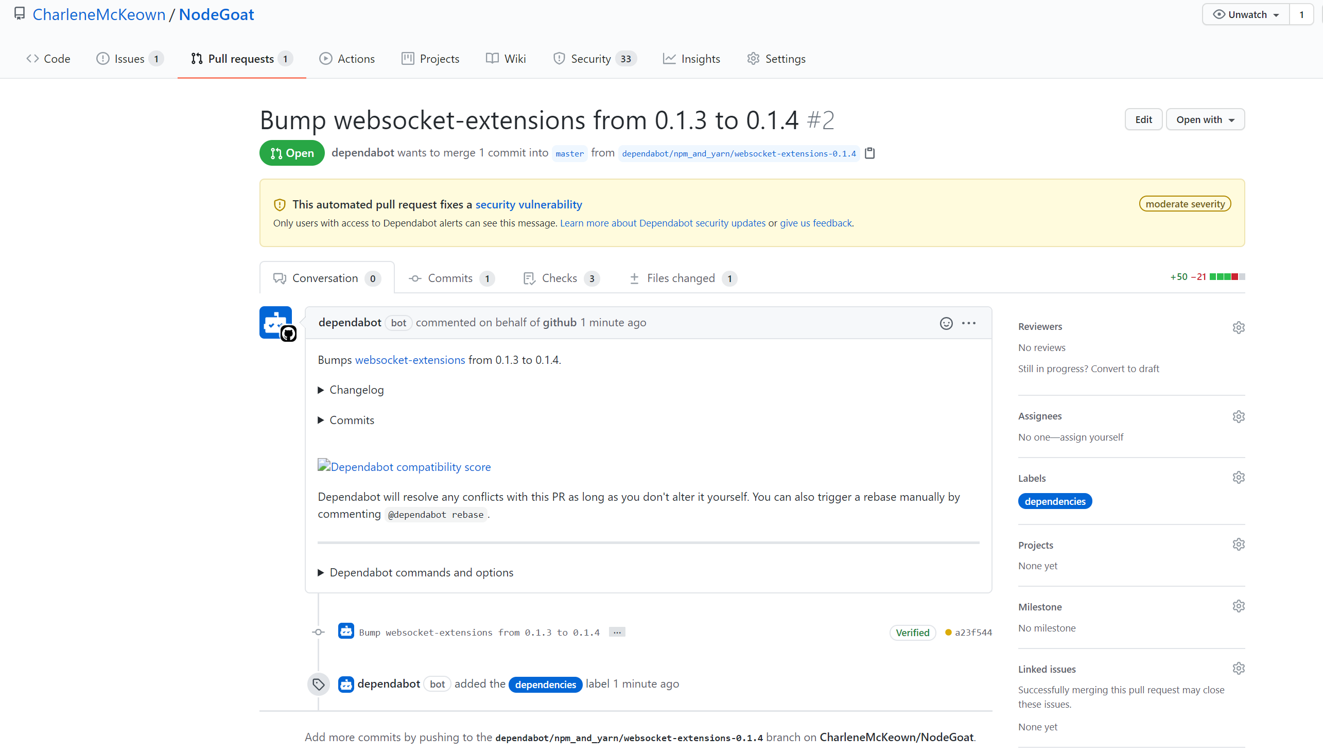Click Convert to draft link
Viewport: 1323px width, 754px height.
[1125, 369]
